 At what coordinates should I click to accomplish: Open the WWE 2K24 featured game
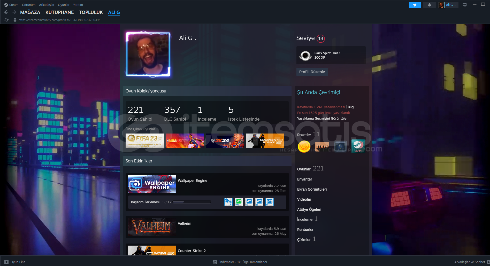tap(225, 141)
